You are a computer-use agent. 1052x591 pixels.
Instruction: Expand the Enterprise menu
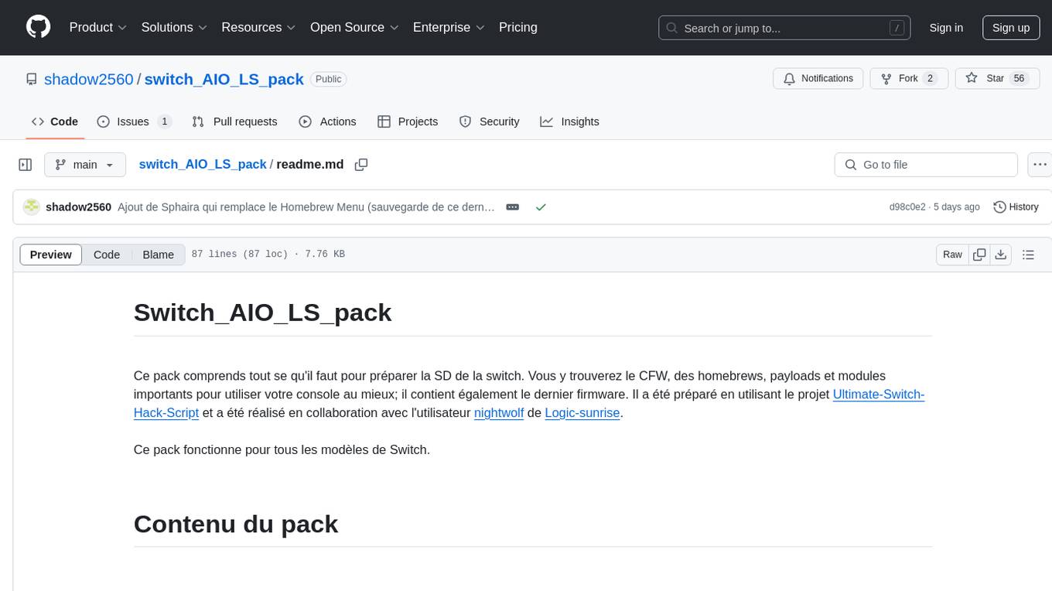point(449,27)
